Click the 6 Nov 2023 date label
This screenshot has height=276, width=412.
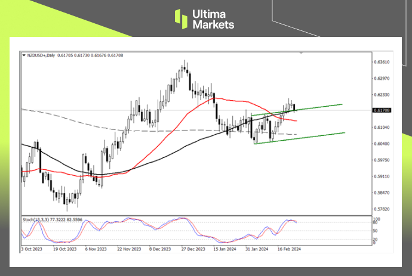tap(96, 249)
